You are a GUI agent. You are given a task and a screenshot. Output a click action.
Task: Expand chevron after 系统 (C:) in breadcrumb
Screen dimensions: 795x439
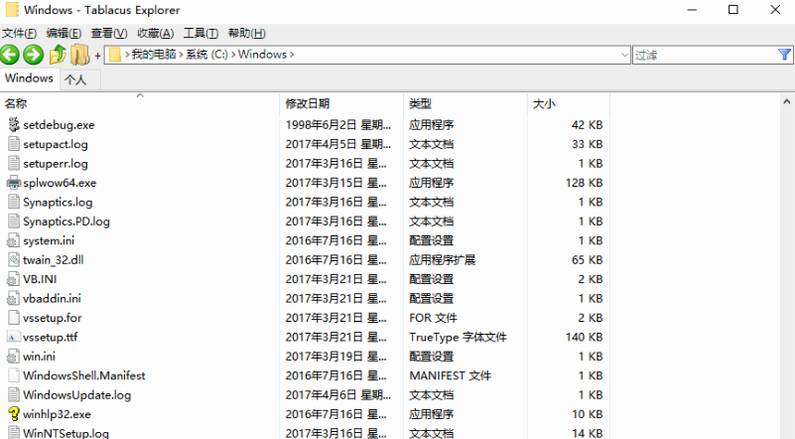click(233, 55)
